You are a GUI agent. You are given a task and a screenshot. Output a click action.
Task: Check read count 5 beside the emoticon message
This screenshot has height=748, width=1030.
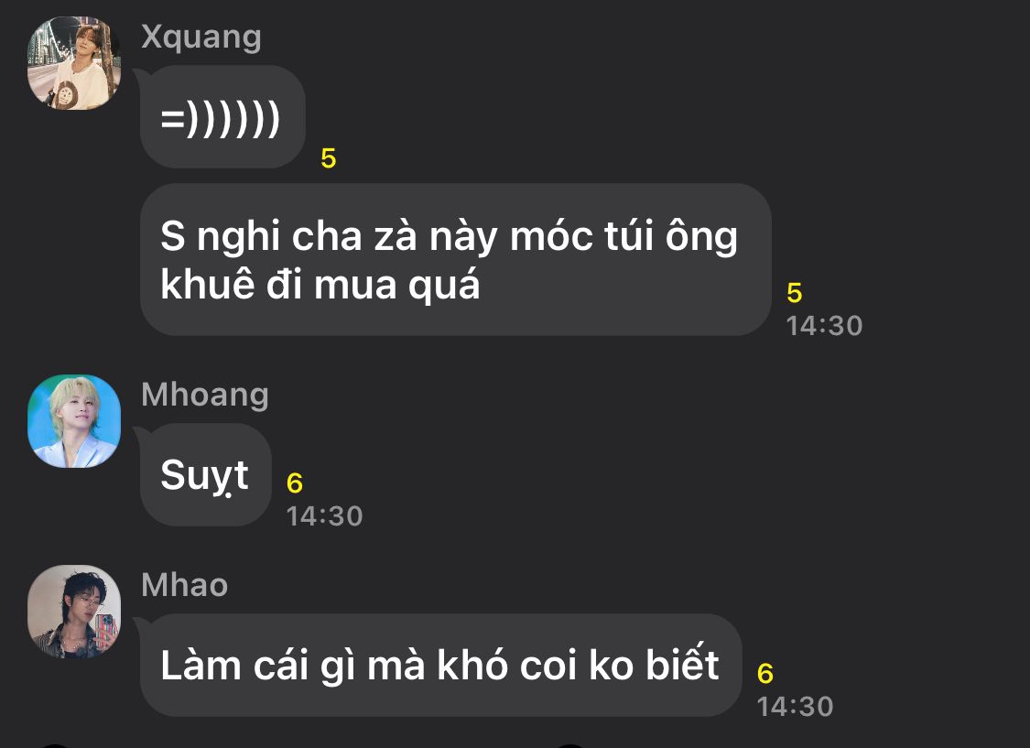[329, 158]
